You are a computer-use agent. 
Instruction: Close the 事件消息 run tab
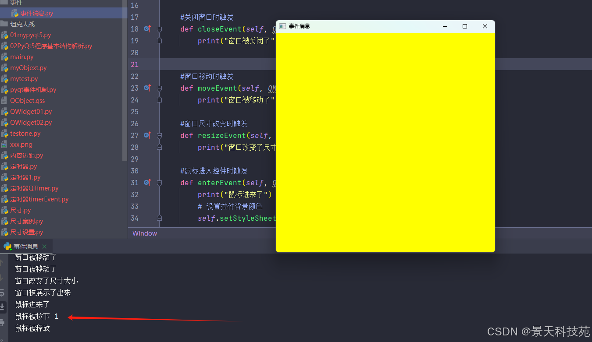44,247
